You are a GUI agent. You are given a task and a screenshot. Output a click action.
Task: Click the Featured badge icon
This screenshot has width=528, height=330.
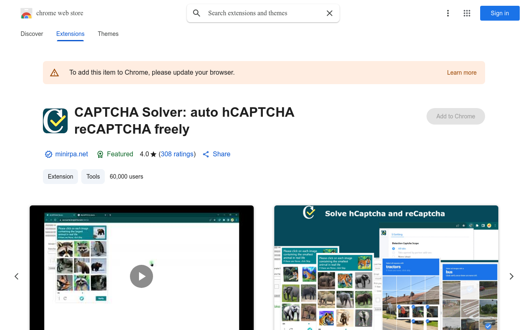pyautogui.click(x=100, y=154)
